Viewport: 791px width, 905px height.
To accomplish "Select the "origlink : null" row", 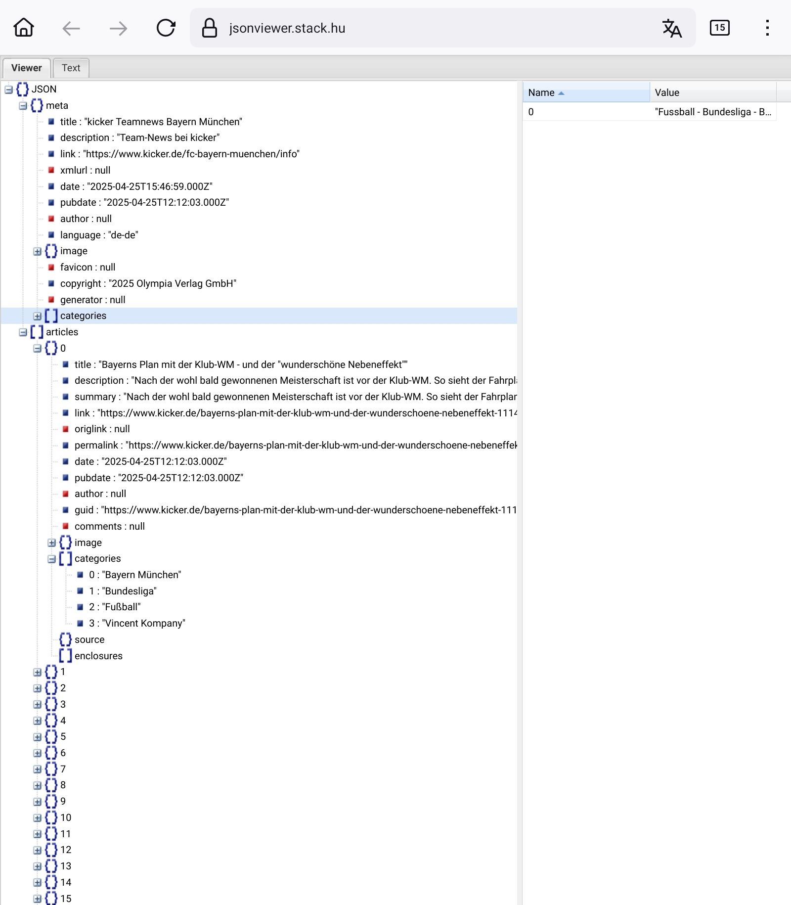I will click(x=102, y=429).
